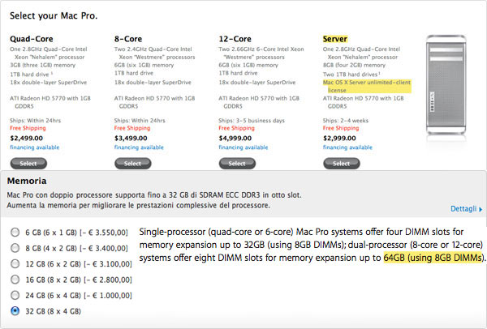Choose 8 GB (4 x 2 GB) memory
Viewport: 487px width, 329px height.
15,248
